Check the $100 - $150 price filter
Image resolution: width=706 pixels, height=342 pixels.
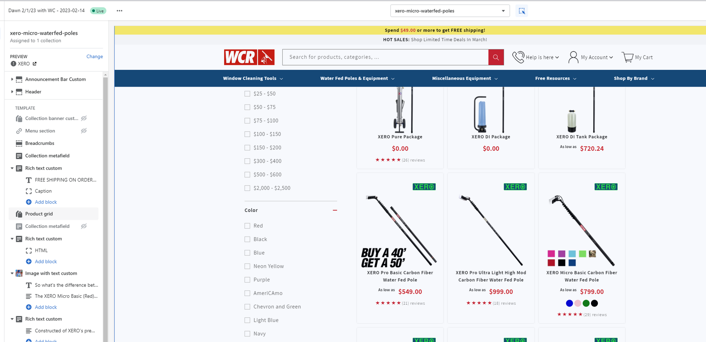[x=247, y=134]
